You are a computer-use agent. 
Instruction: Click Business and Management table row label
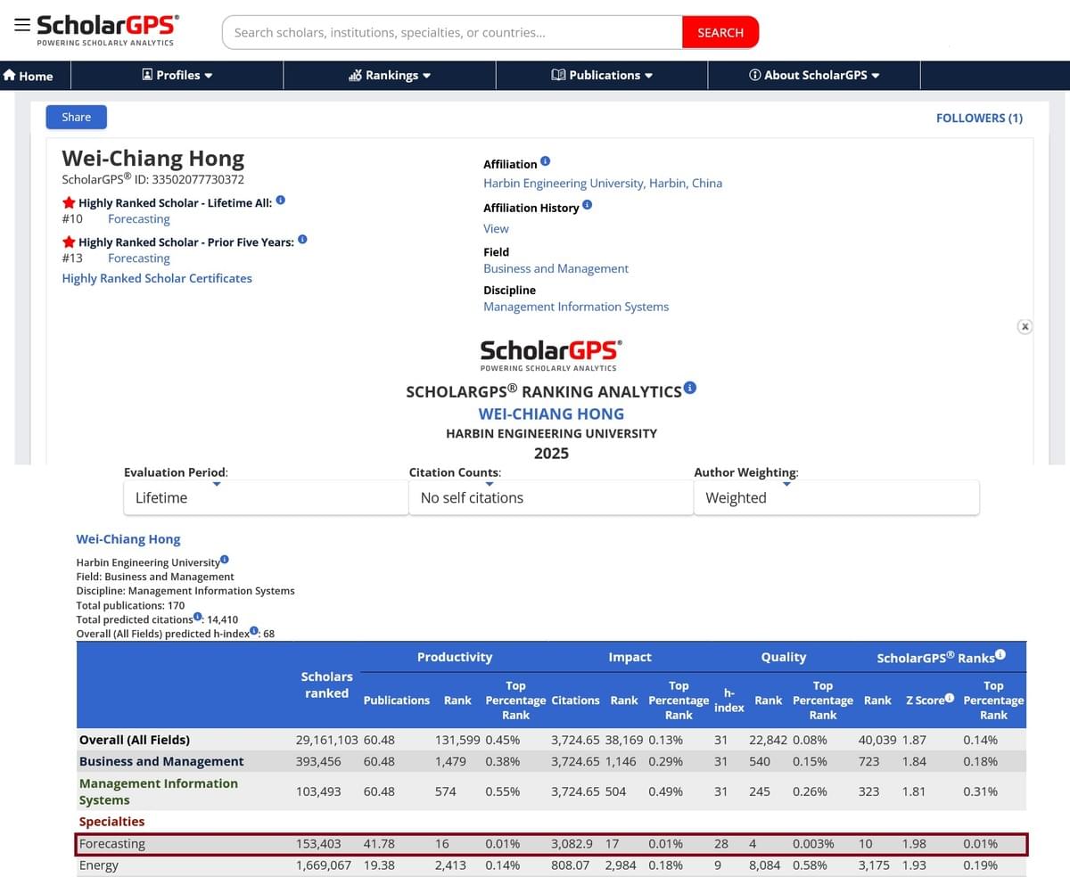click(x=161, y=761)
